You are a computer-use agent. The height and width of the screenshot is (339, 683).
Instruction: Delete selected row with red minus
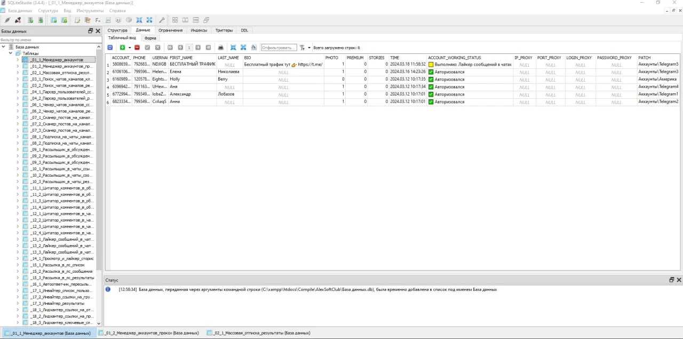[137, 48]
